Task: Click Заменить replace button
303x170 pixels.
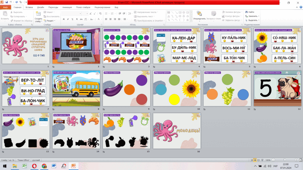Action: pos(252,16)
